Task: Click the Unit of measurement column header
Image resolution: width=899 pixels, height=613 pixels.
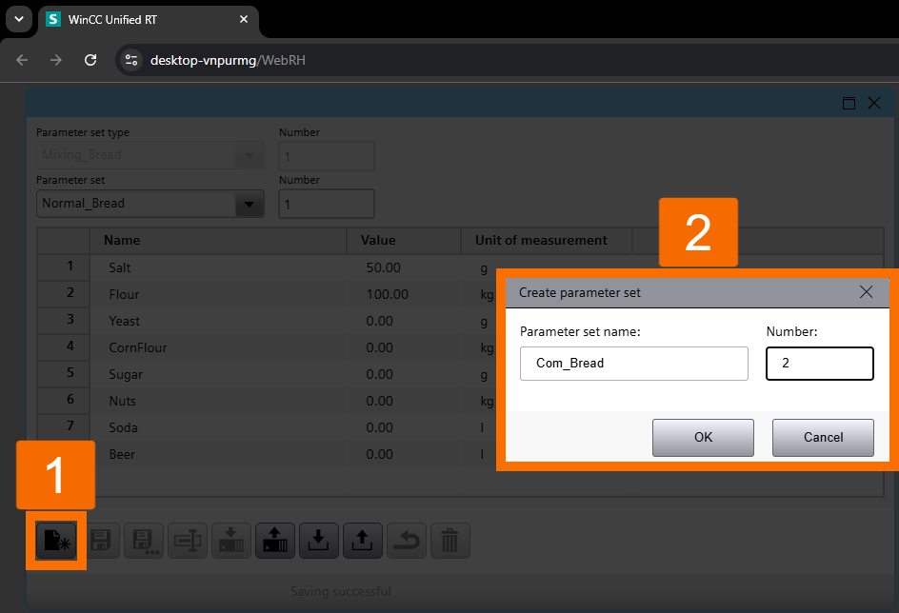Action: point(547,241)
